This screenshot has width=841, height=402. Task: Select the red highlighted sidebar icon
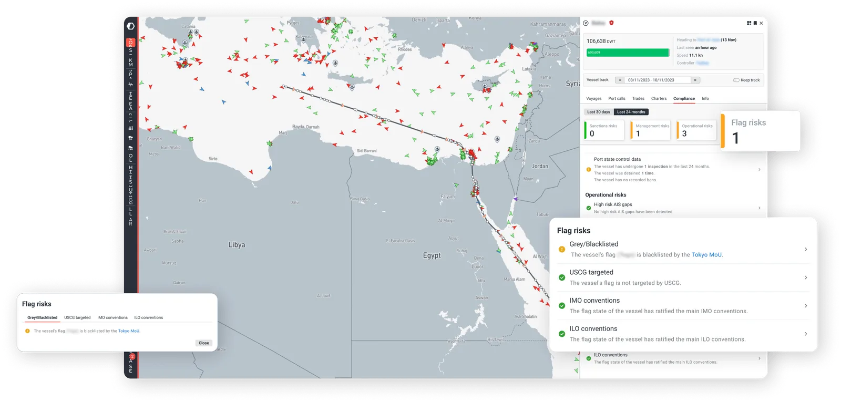tap(131, 43)
